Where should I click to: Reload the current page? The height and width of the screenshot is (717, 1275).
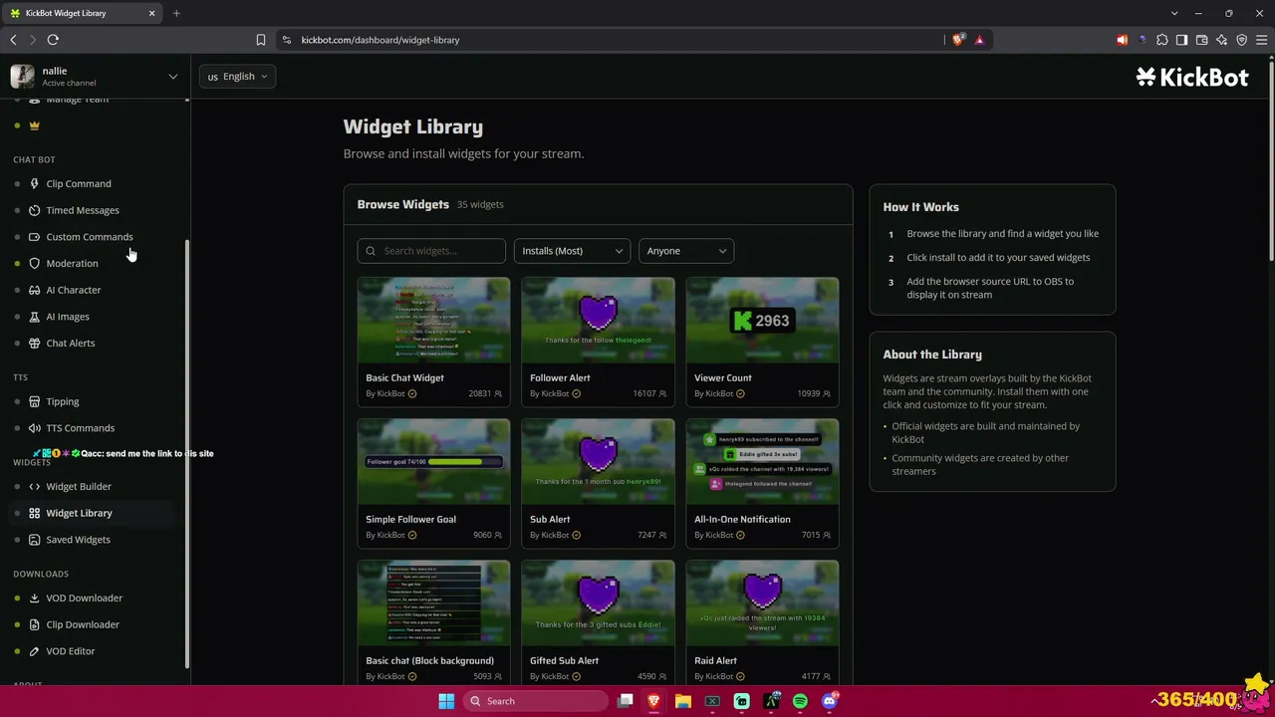click(x=53, y=40)
